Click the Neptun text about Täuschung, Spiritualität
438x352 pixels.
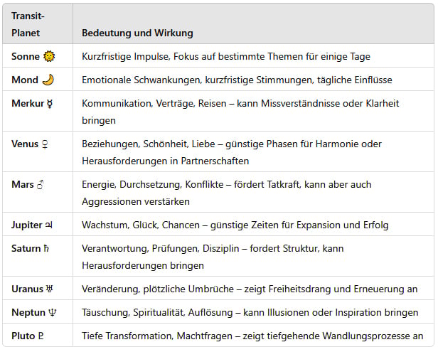[250, 312]
